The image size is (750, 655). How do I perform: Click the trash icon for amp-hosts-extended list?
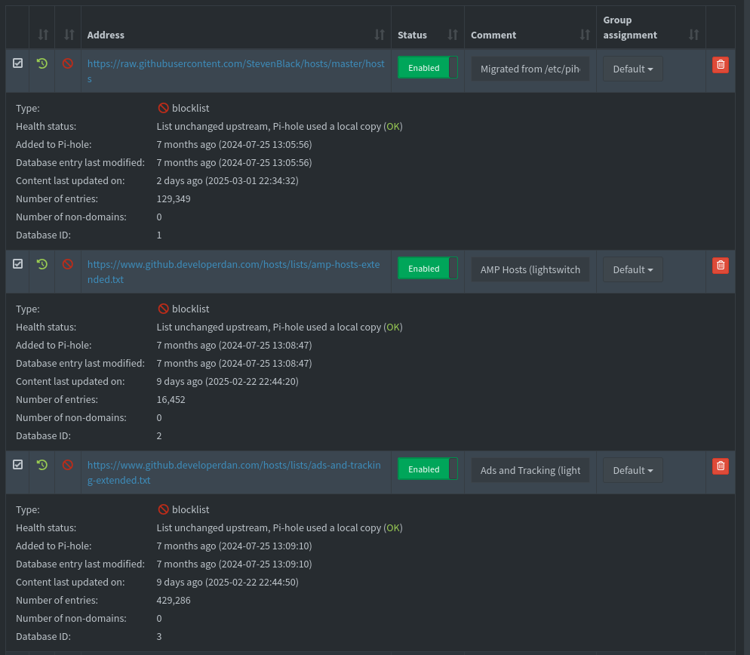pyautogui.click(x=720, y=266)
